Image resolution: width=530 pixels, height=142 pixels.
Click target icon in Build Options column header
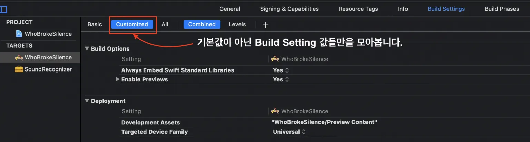[275, 59]
